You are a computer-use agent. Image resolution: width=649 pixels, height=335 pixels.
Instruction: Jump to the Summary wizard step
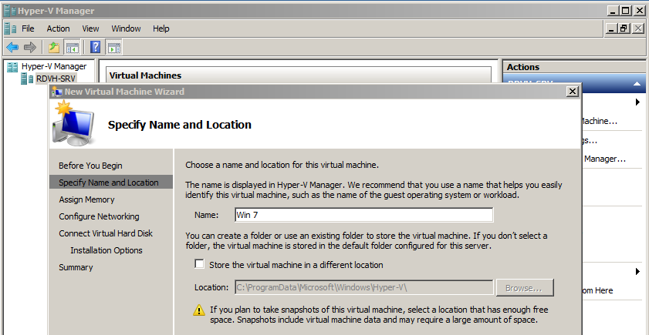[76, 267]
